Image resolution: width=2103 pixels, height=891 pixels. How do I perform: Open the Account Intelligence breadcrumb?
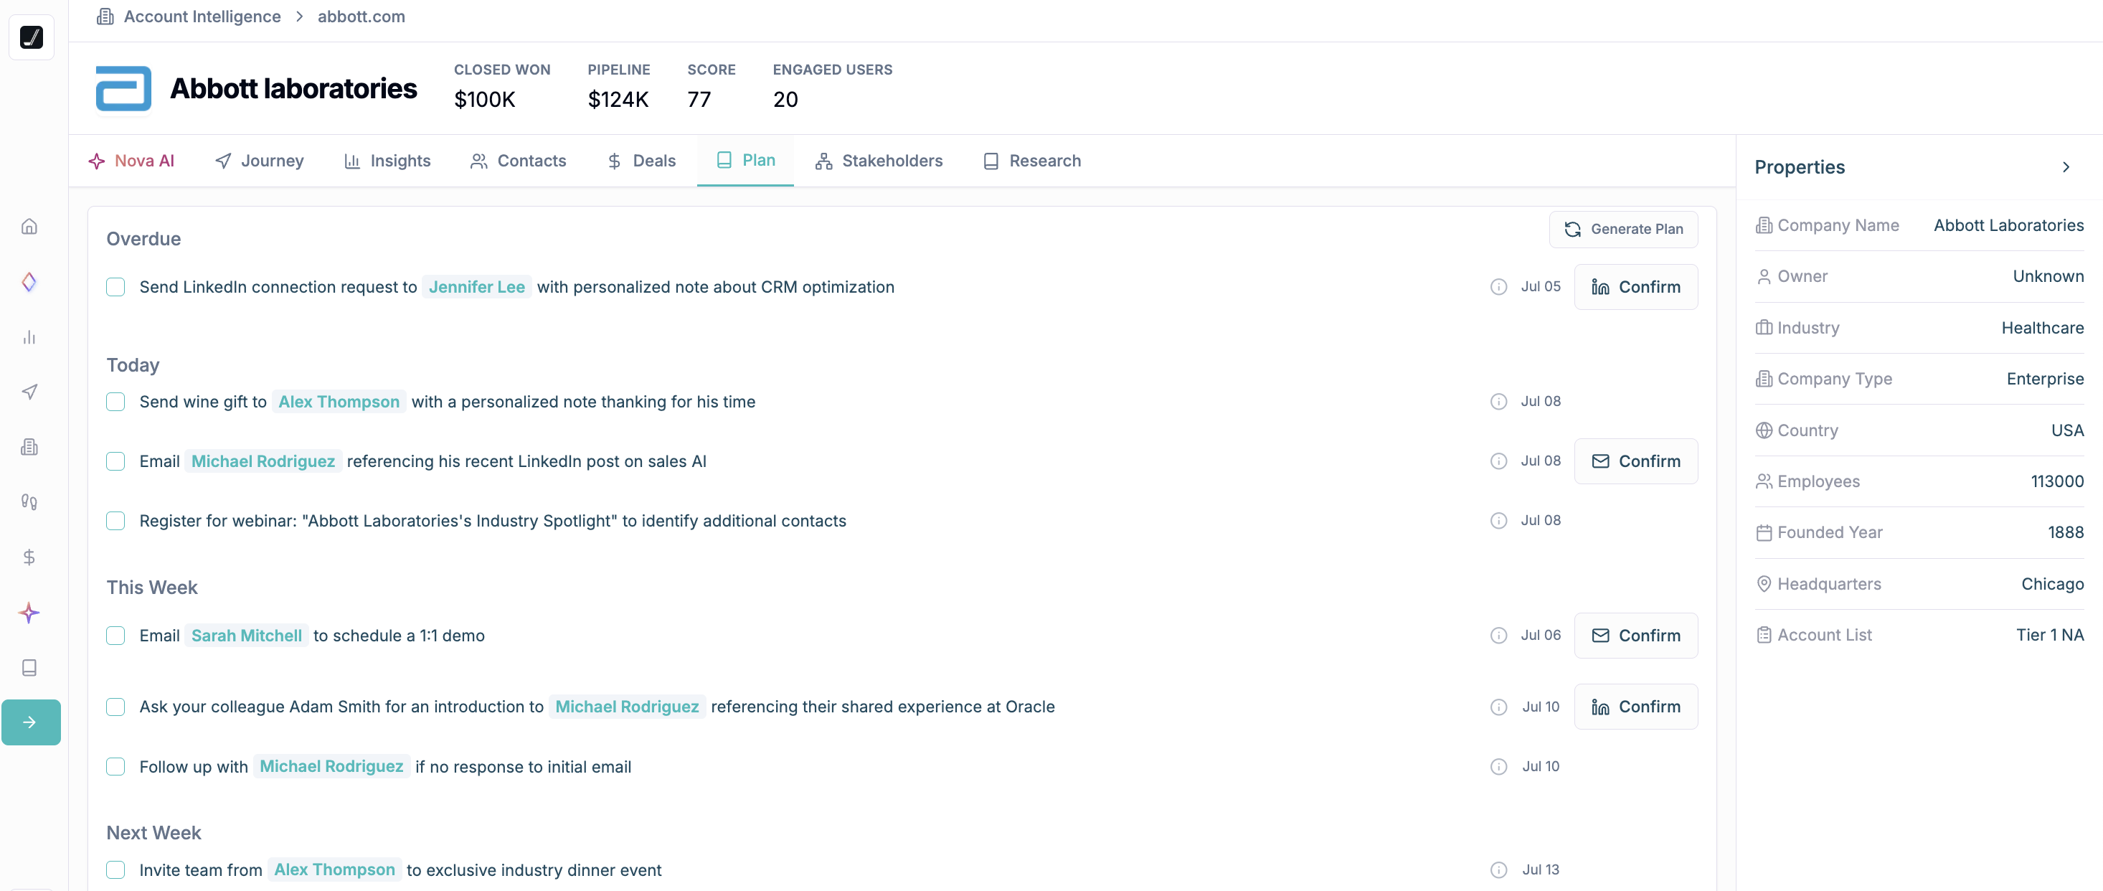(202, 16)
